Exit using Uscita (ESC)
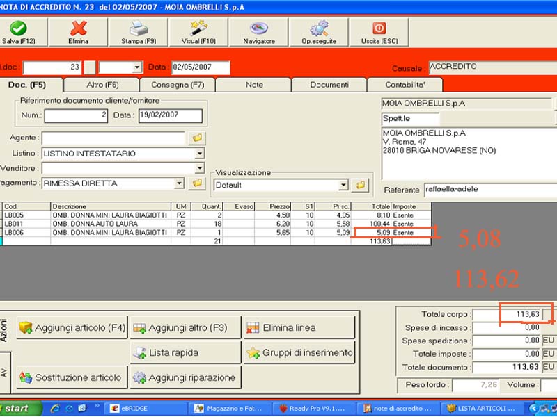Image resolution: width=557 pixels, height=417 pixels. (x=379, y=32)
